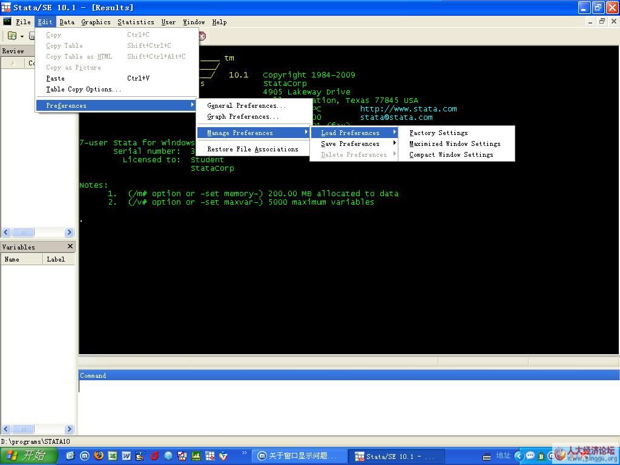Expand hidden system tray icons arrow
This screenshot has height=465, width=620.
click(518, 456)
